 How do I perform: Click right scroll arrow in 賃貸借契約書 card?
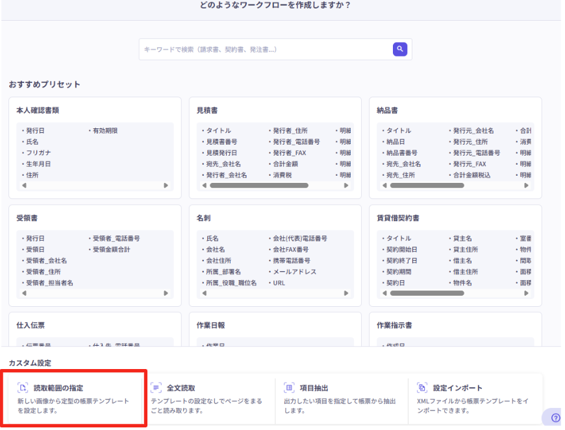click(x=526, y=293)
